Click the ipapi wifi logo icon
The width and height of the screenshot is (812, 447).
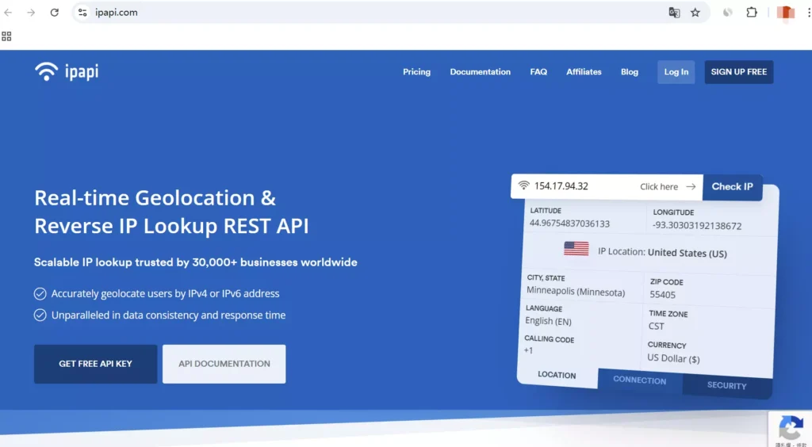click(x=46, y=72)
